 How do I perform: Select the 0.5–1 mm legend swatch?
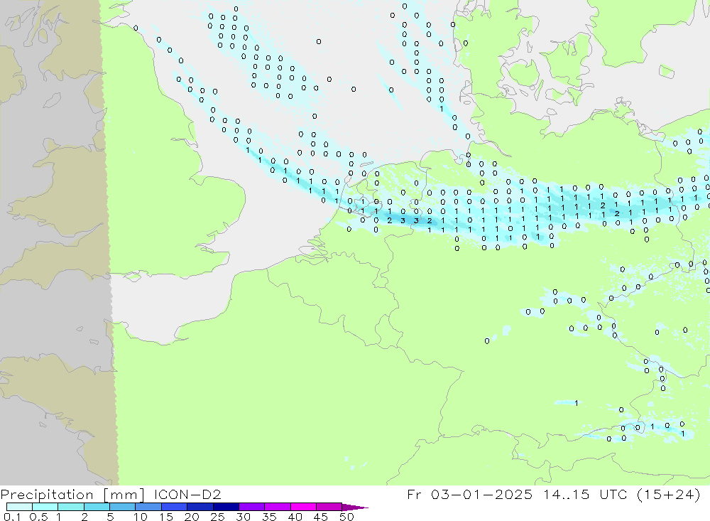(45, 507)
